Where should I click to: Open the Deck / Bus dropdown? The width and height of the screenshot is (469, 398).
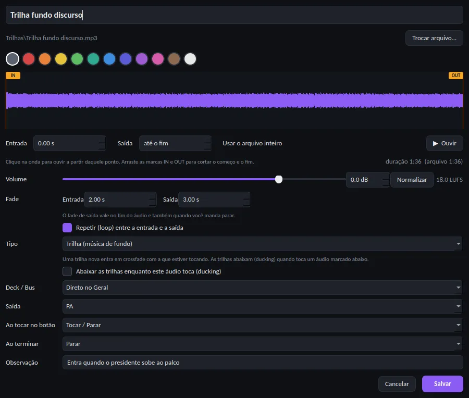[x=263, y=288]
